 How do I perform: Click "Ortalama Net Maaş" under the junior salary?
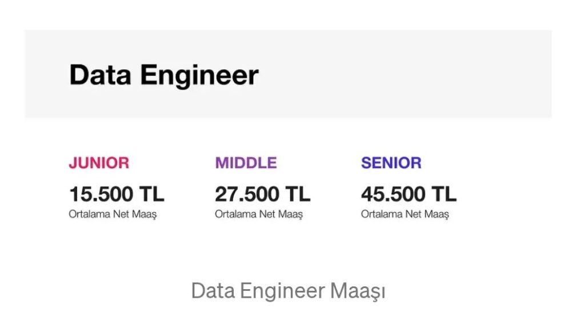(x=113, y=215)
